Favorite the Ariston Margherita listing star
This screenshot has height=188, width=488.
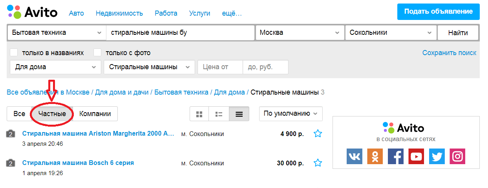[318, 134]
